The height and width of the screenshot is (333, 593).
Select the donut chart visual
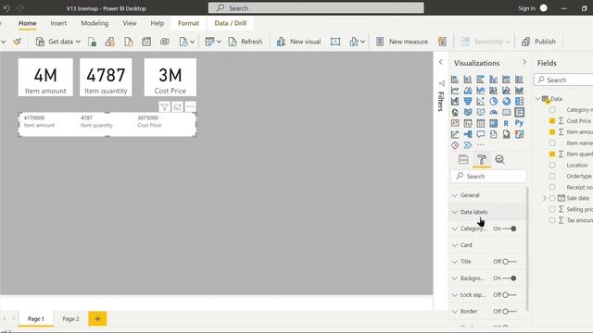point(507,101)
